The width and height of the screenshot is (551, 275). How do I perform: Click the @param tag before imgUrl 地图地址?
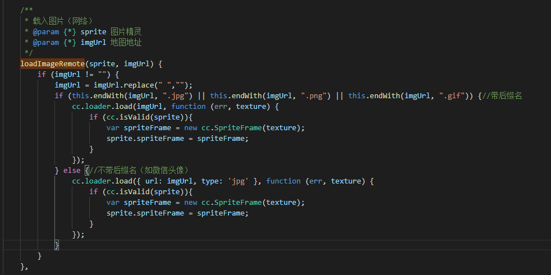(x=46, y=43)
